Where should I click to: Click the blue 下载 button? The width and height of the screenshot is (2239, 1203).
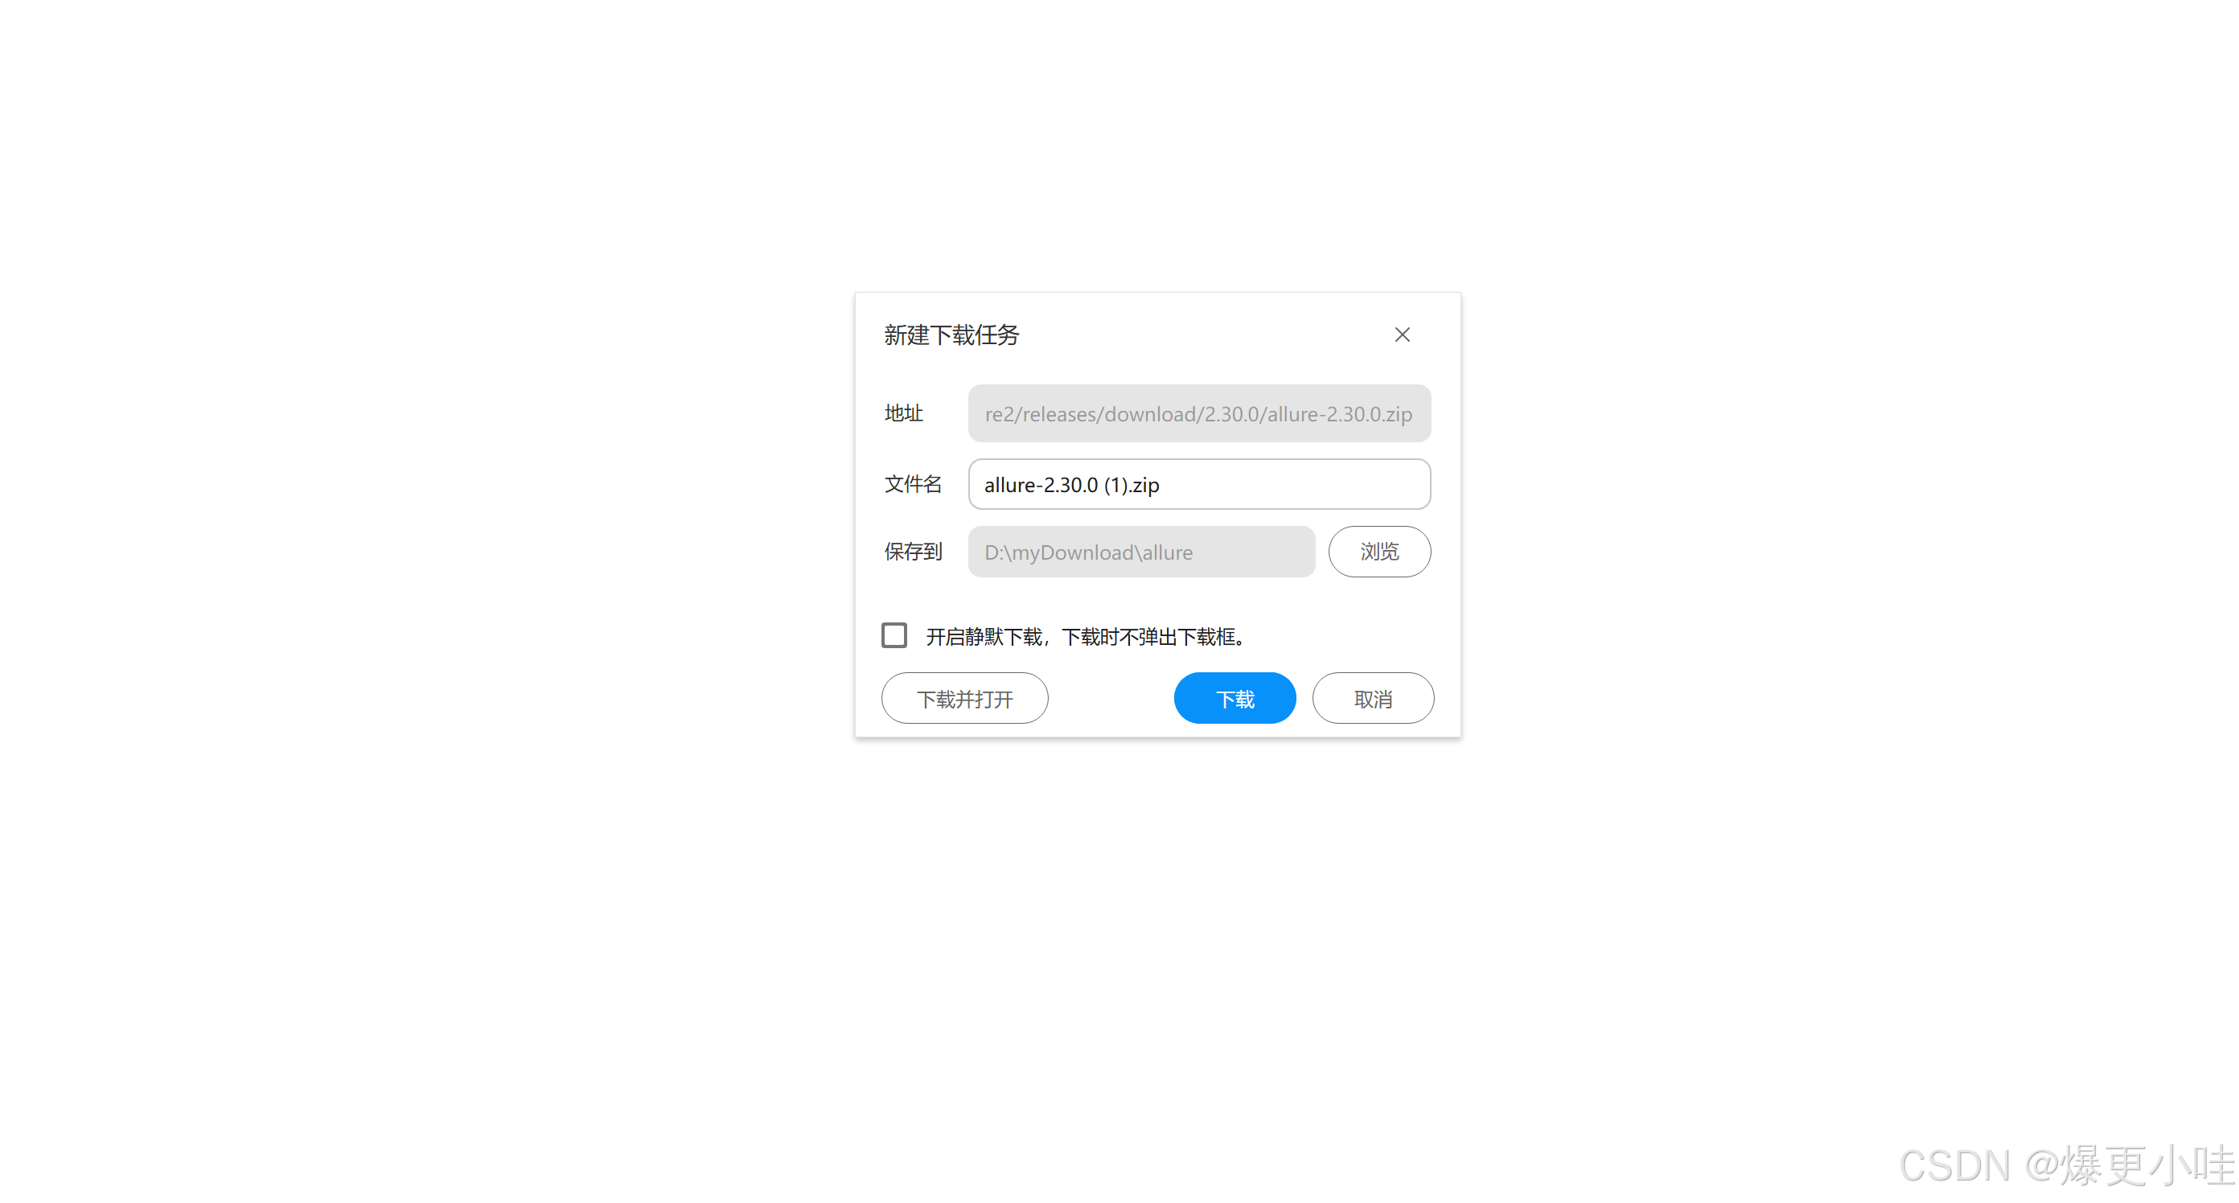click(x=1235, y=698)
